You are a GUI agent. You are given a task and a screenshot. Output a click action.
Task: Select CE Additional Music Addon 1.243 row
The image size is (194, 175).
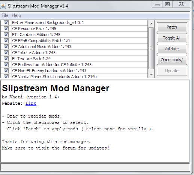tap(80, 47)
